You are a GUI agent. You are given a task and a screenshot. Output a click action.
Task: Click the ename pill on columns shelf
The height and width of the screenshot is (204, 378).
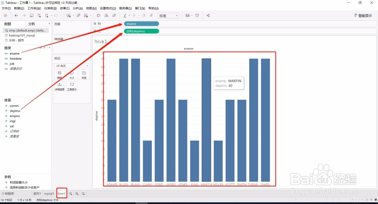coord(141,24)
